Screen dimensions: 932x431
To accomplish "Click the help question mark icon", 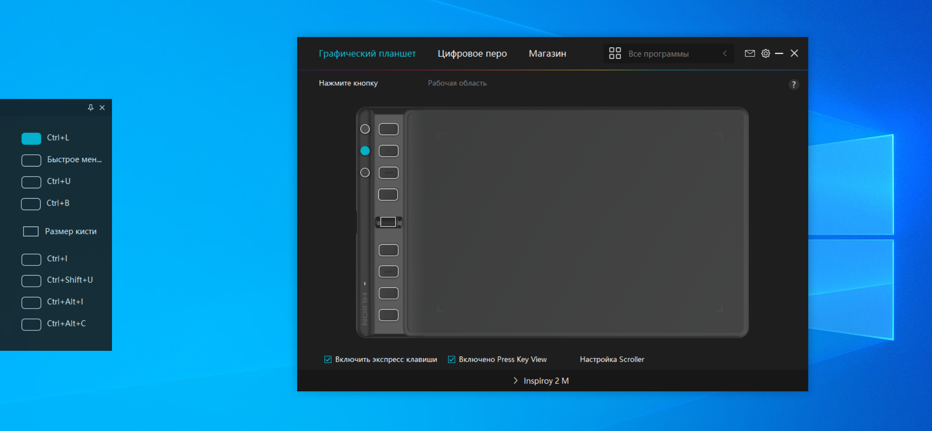I will [793, 85].
